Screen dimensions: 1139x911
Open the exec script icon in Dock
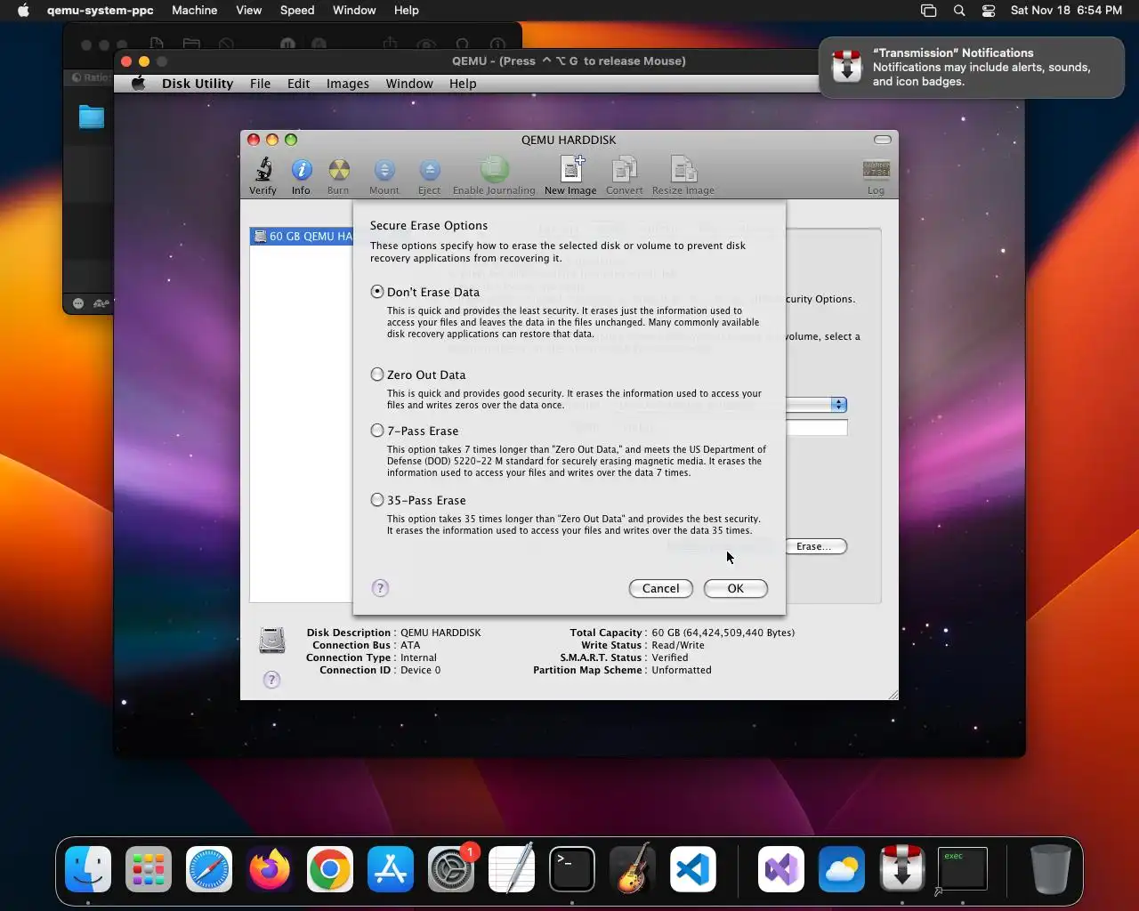pyautogui.click(x=963, y=869)
